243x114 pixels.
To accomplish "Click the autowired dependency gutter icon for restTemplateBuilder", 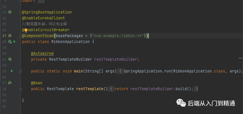I will point(10,59).
